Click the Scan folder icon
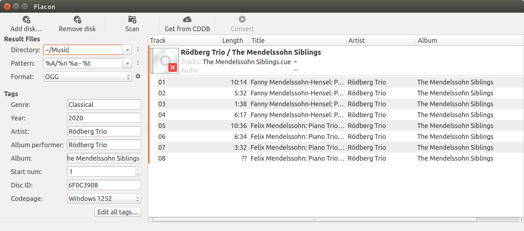The image size is (524, 231). point(132,20)
